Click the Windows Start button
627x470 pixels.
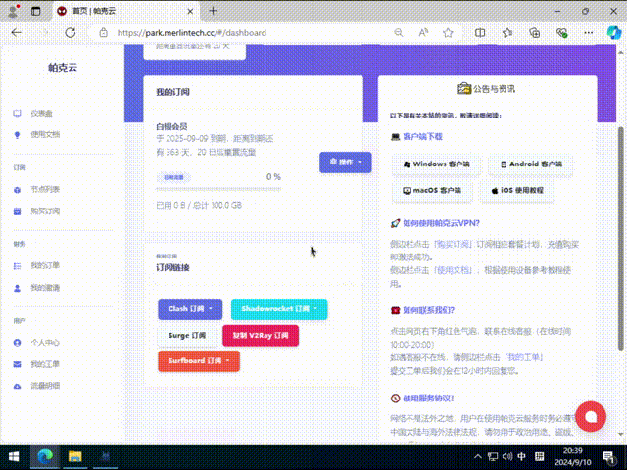pos(15,456)
